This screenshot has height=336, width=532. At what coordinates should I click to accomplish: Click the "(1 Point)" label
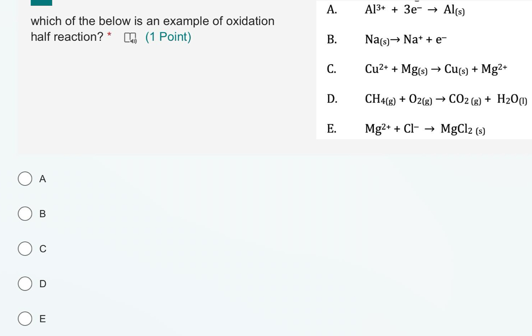(168, 37)
